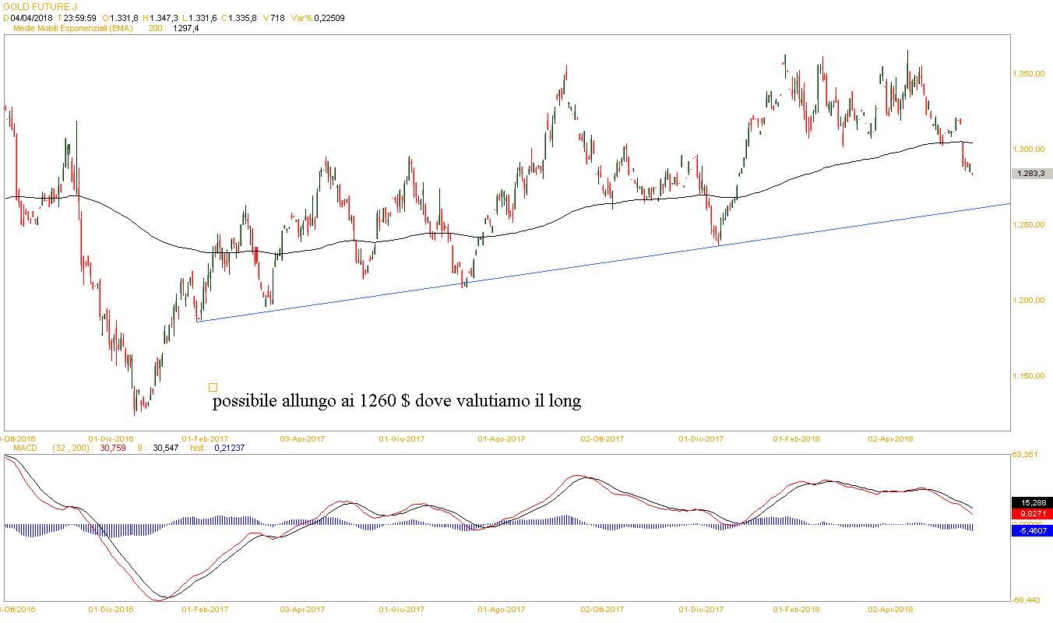
Task: Click the Medie Mobili Esponenziali (EMA) label
Action: 73,29
